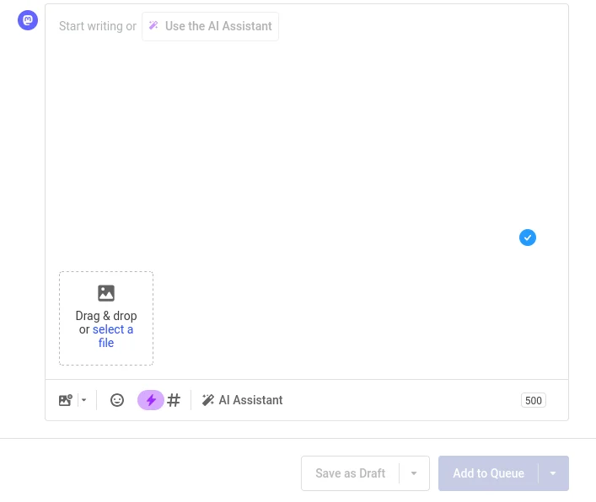Open the hashtag manager icon
Screen dimensions: 596x502
coord(174,400)
